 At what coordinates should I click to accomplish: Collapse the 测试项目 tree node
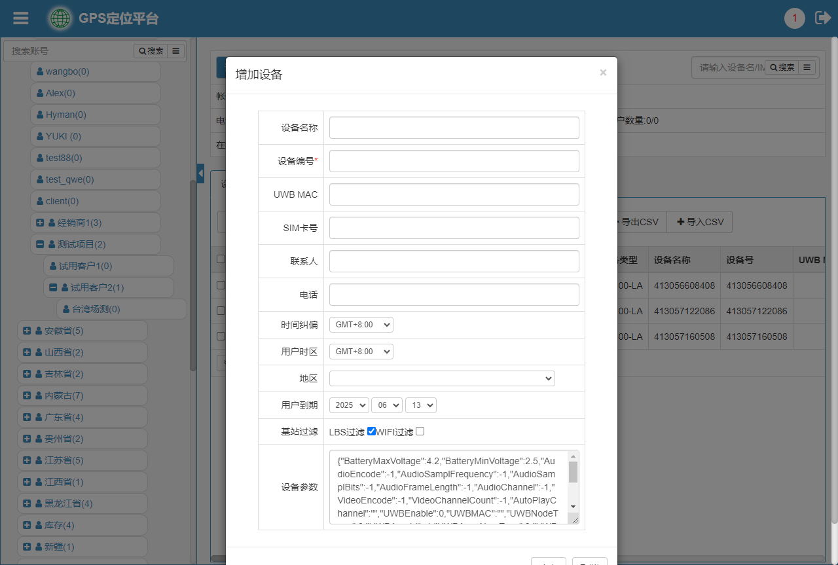(40, 244)
